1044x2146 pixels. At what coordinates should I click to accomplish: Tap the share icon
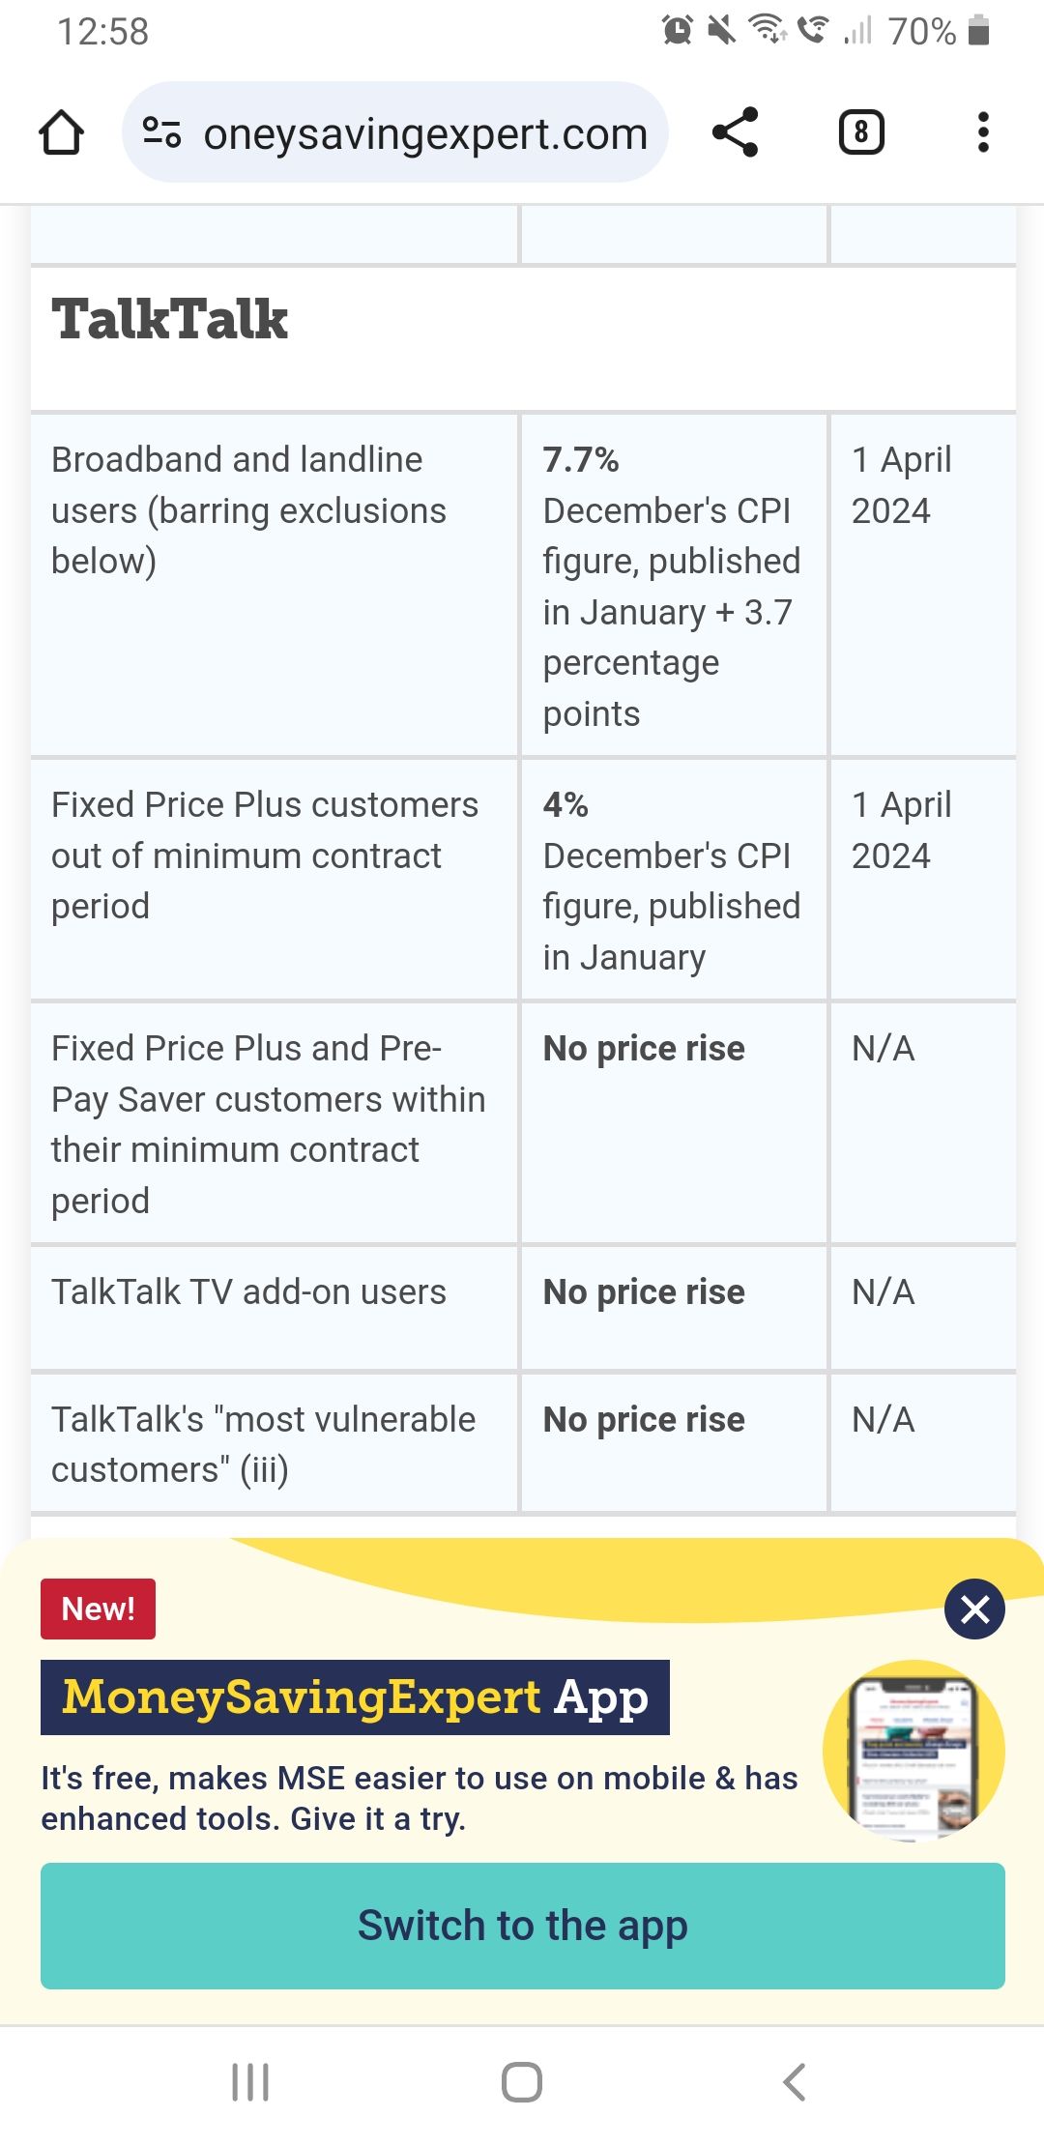736,132
